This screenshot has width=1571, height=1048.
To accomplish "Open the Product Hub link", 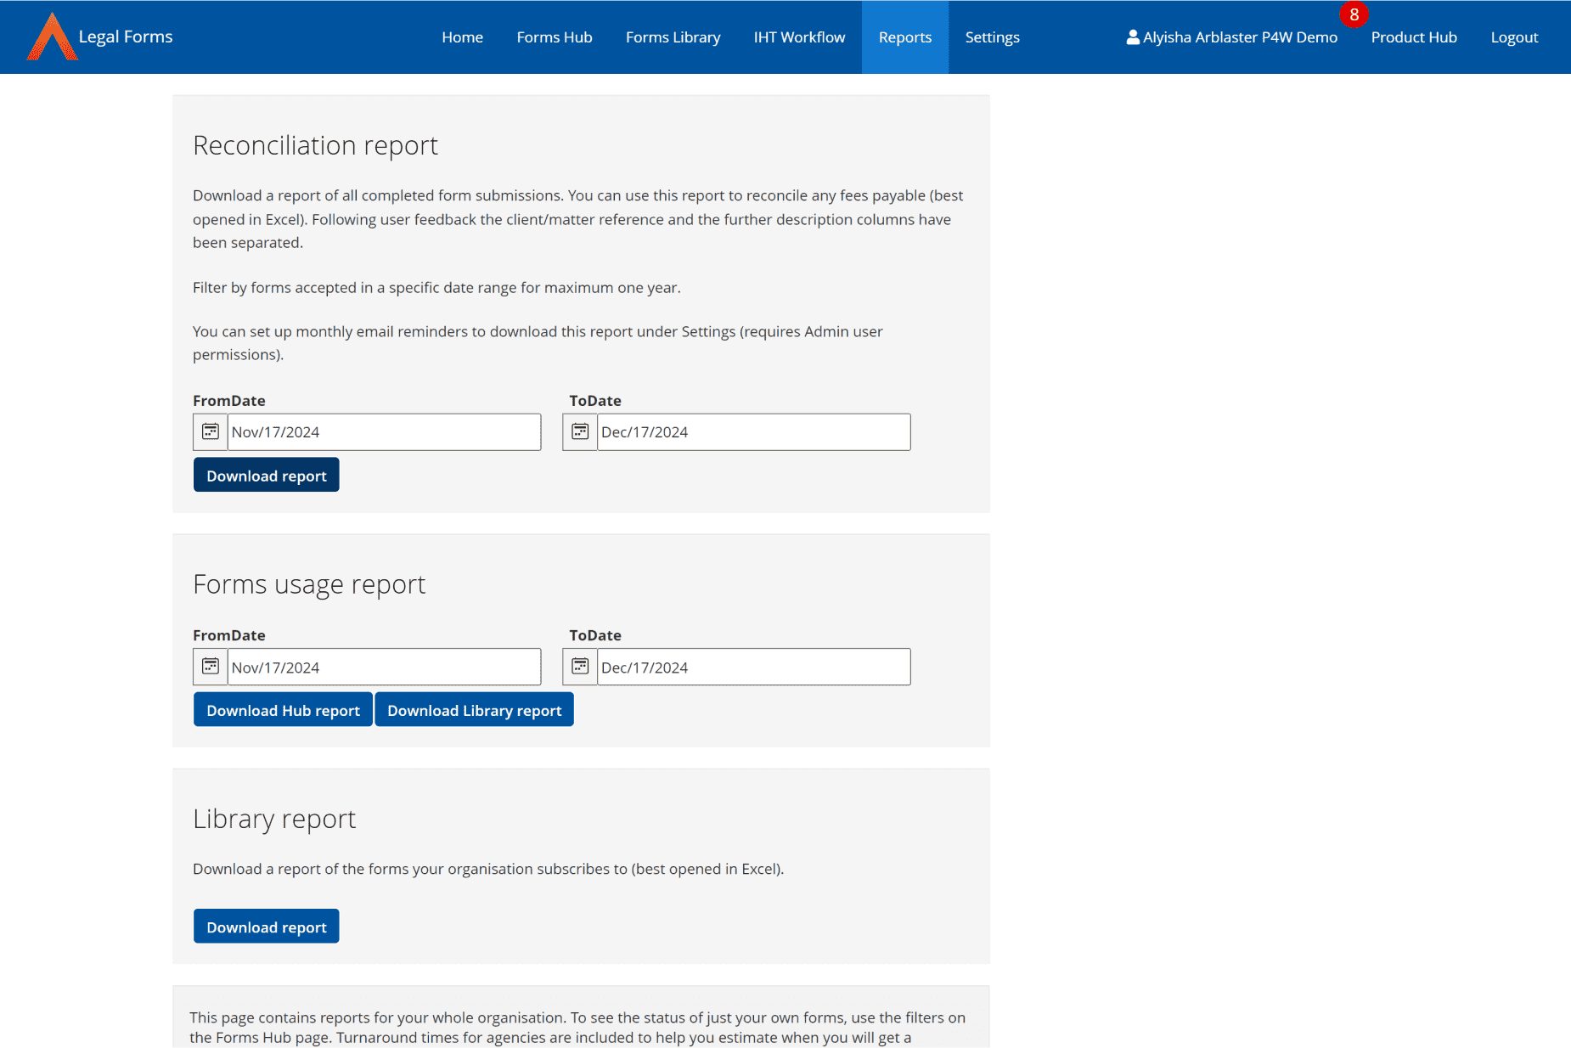I will point(1413,37).
